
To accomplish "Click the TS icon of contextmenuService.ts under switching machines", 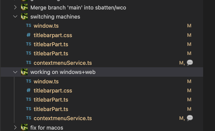I will point(29,63).
